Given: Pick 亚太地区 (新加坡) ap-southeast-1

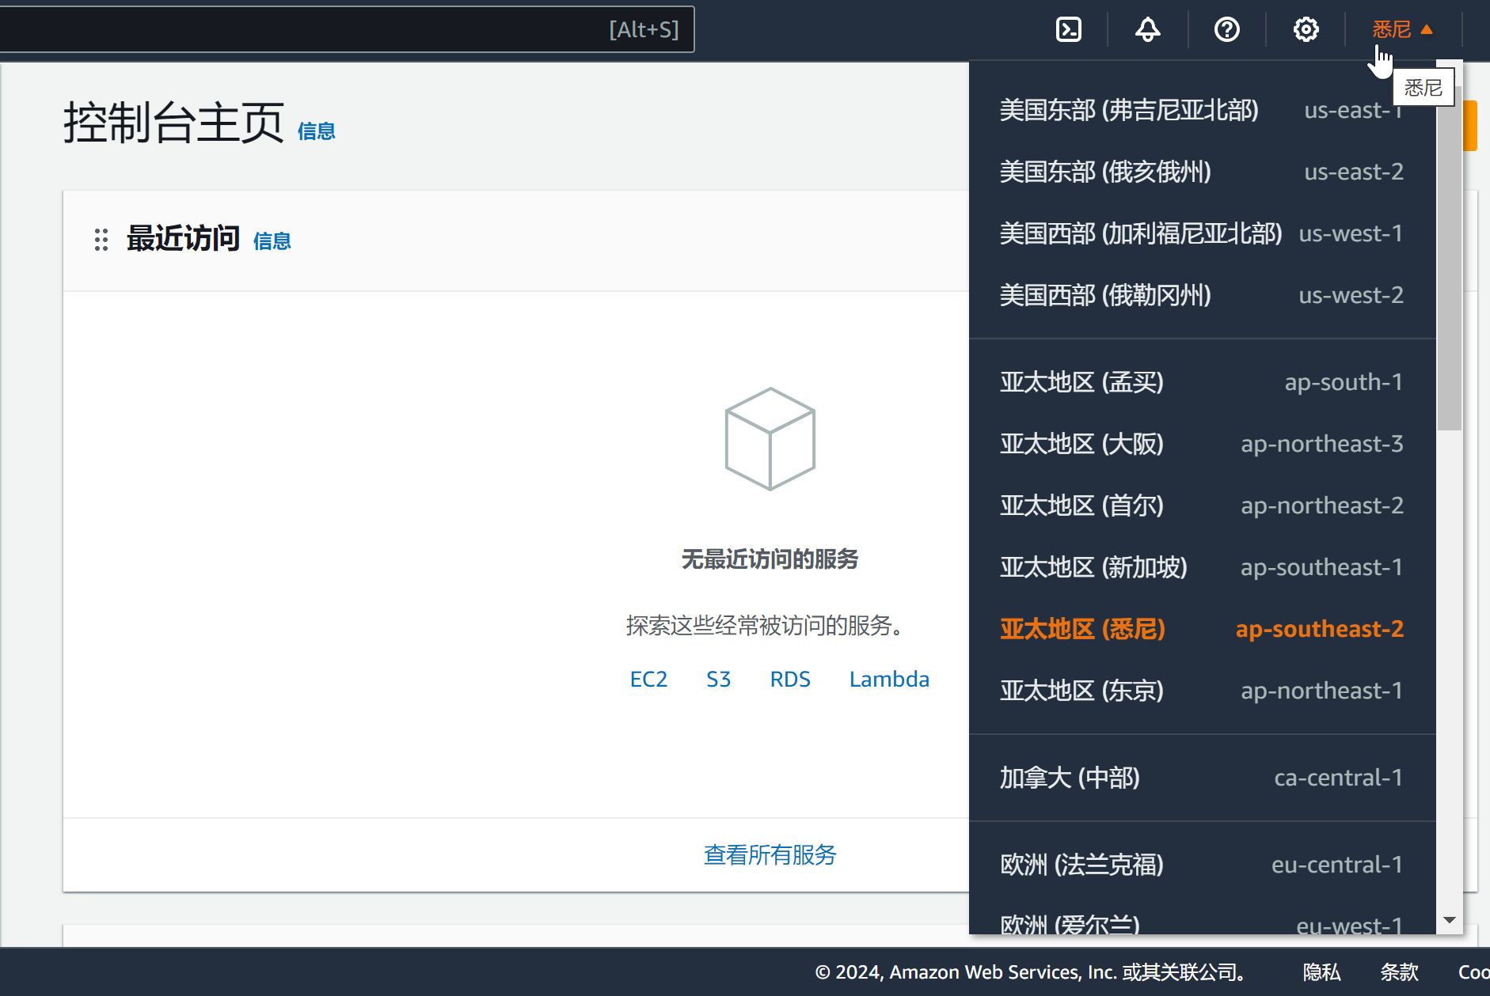Looking at the screenshot, I should [1201, 567].
